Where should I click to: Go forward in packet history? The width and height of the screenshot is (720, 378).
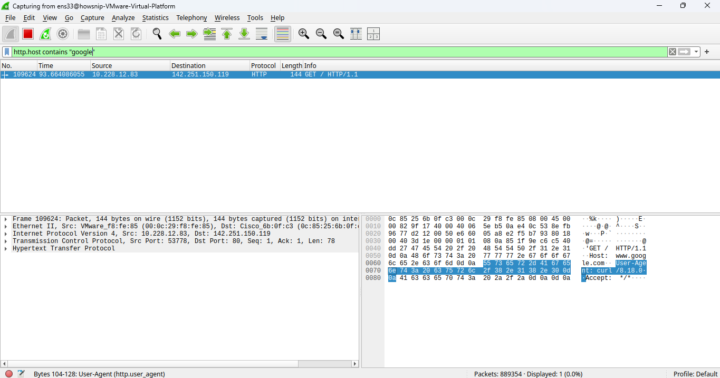tap(192, 34)
